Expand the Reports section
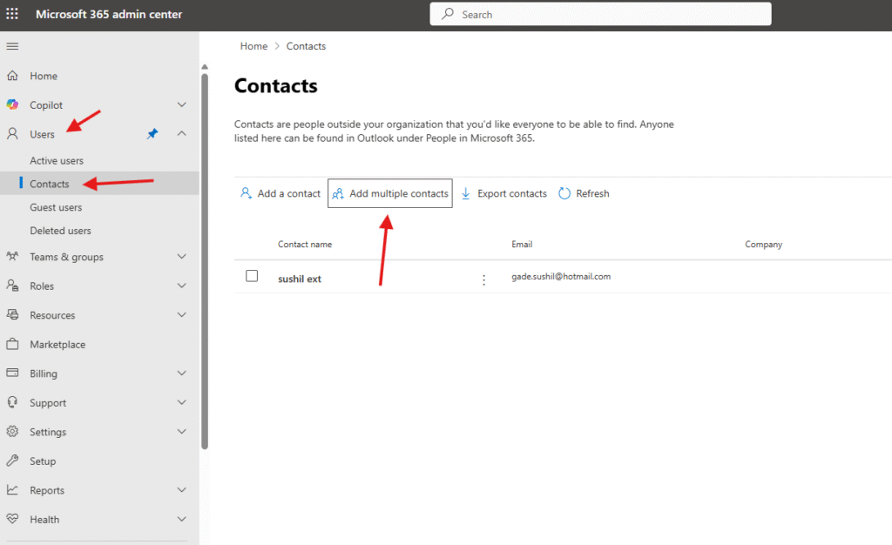The image size is (892, 545). (182, 490)
